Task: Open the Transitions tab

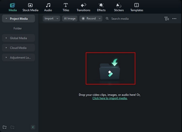Action: tap(83, 7)
